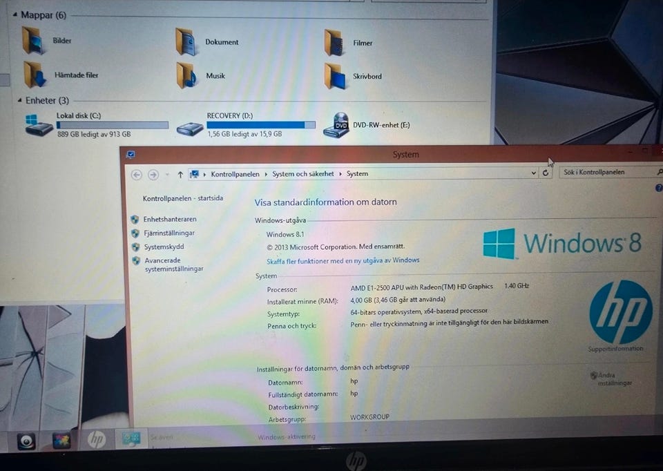Expand the arrow before Kontrollpanelen breadcrumb

tap(204, 174)
